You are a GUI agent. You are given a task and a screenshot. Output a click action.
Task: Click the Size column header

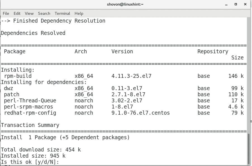237,57
